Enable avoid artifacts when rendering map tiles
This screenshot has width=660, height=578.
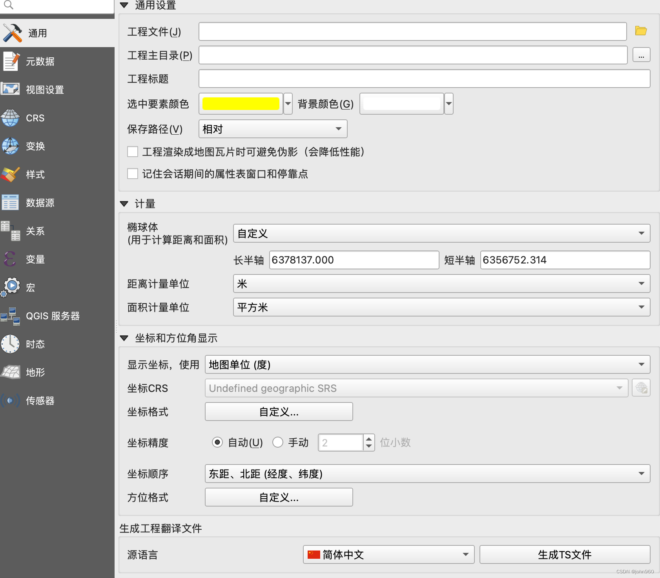coord(133,152)
